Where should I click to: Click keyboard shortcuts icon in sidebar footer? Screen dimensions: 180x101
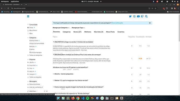tap(47, 91)
